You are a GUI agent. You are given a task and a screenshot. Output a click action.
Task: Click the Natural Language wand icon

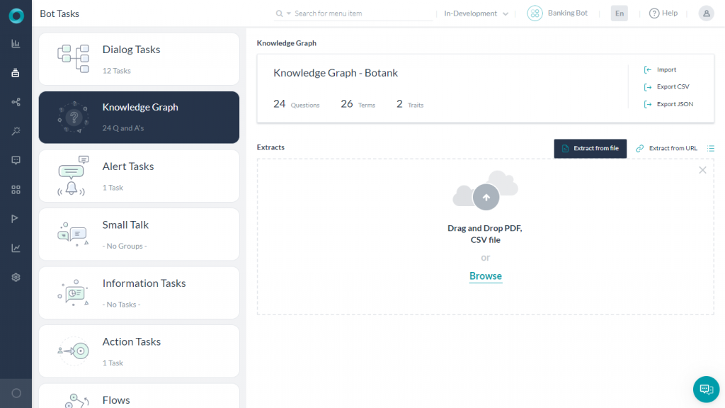[x=15, y=130]
